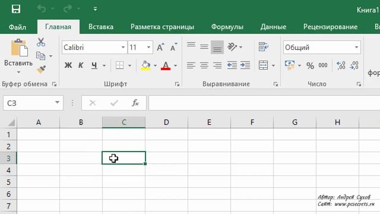Align cell text to the top

point(191,46)
